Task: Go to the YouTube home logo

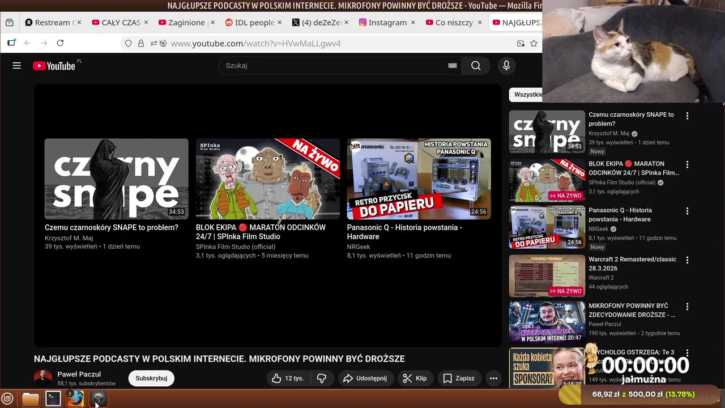Action: 54,66
